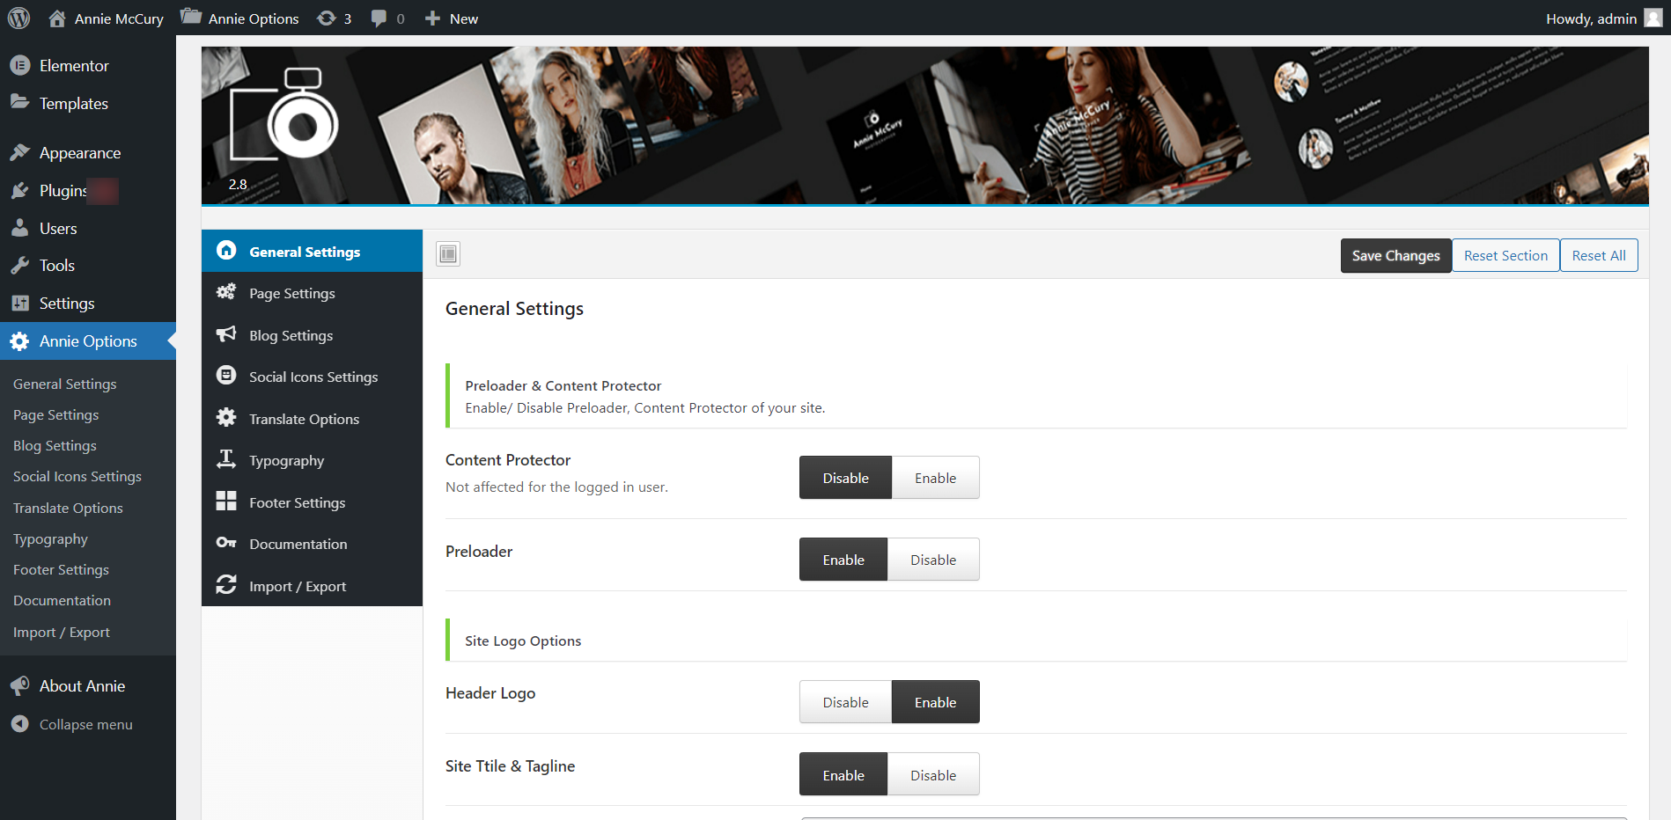This screenshot has height=820, width=1671.
Task: Click Reset All button
Action: (1599, 256)
